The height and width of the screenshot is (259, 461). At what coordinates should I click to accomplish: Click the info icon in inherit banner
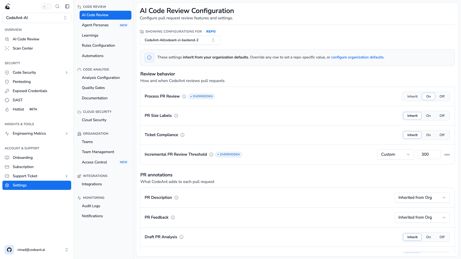coord(149,58)
